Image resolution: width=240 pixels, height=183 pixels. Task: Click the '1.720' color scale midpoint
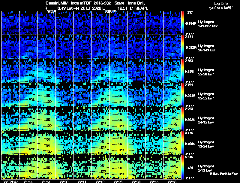(x=189, y=168)
